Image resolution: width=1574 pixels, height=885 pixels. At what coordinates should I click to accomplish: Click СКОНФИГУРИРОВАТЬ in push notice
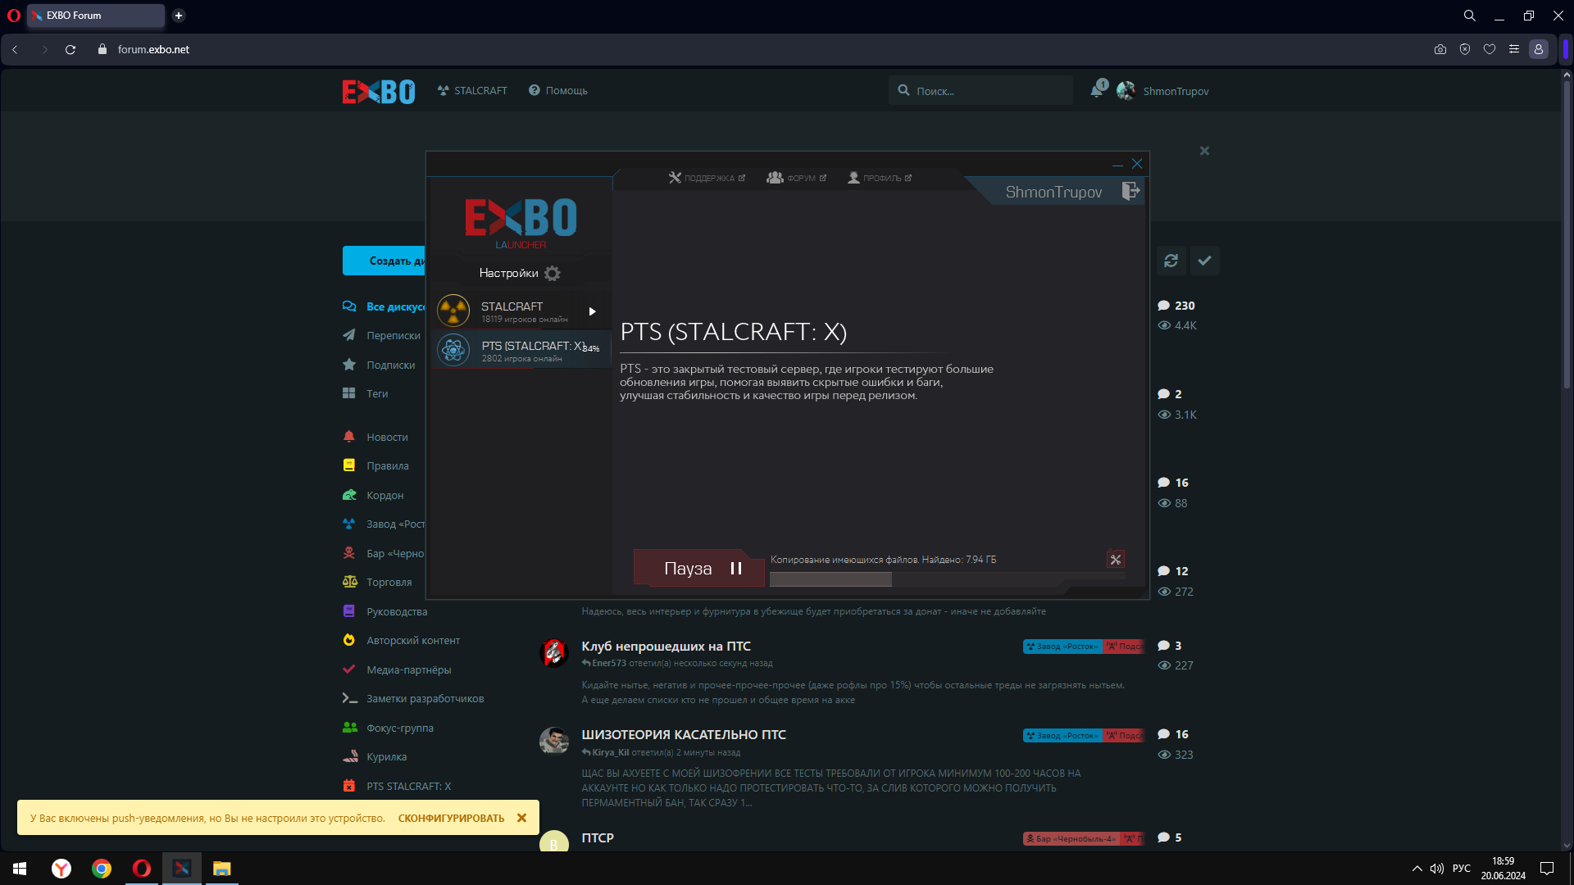coord(452,818)
